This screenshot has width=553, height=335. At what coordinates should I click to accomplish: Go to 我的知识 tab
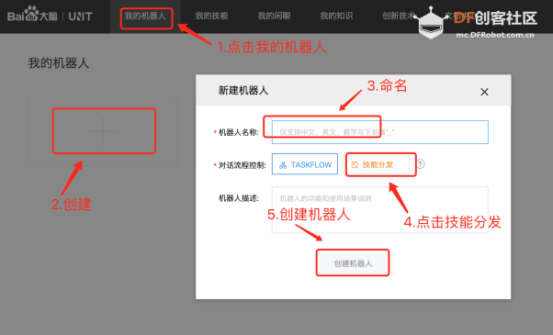336,17
